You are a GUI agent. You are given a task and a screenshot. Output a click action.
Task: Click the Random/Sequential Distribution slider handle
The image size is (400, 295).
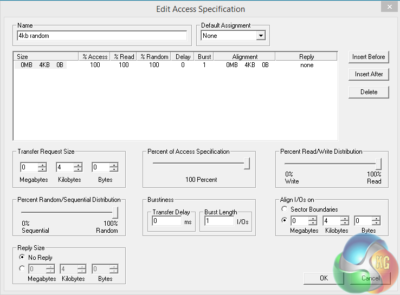click(x=115, y=212)
